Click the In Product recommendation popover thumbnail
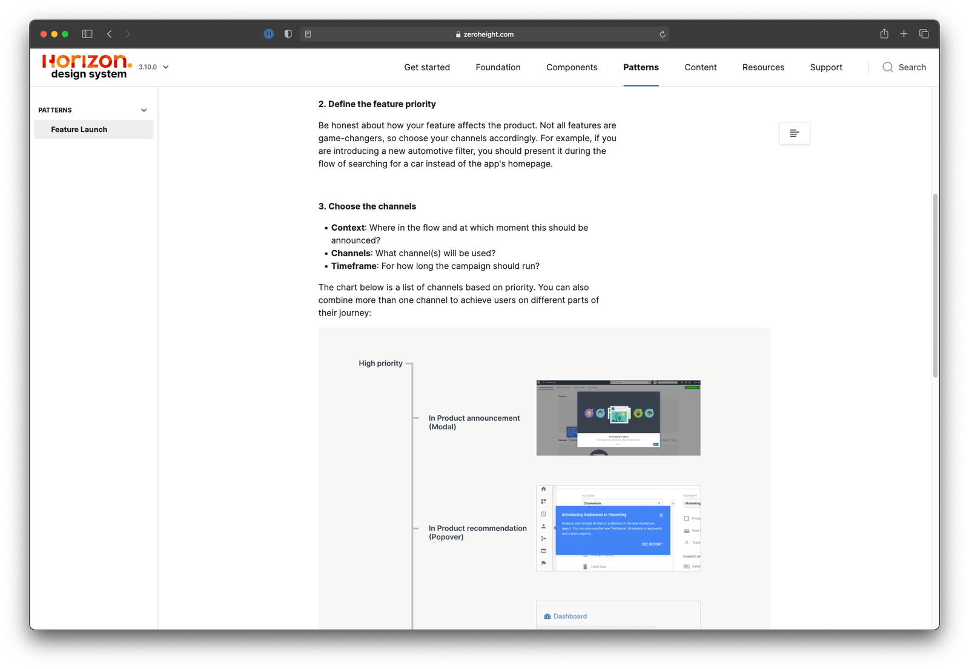 click(618, 528)
